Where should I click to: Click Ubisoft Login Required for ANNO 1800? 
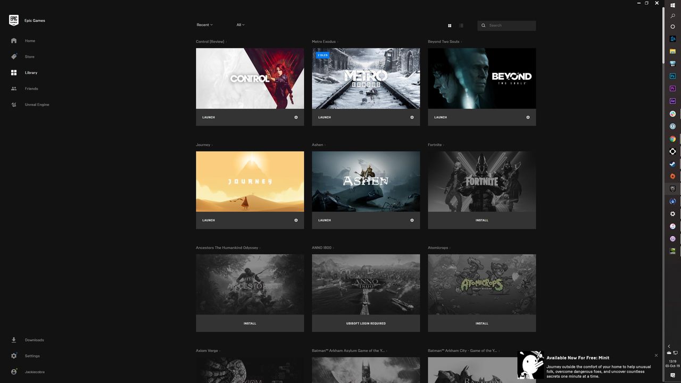click(x=366, y=323)
